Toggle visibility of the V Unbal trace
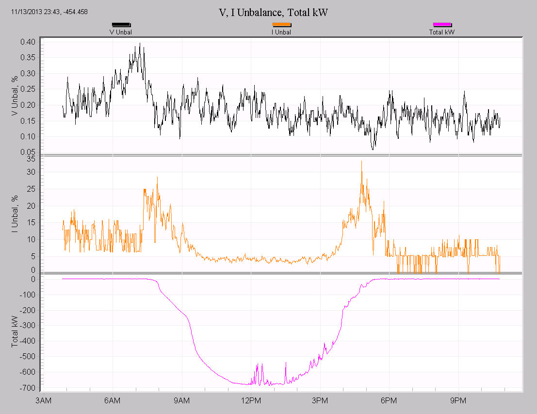537x414 pixels. coord(121,24)
